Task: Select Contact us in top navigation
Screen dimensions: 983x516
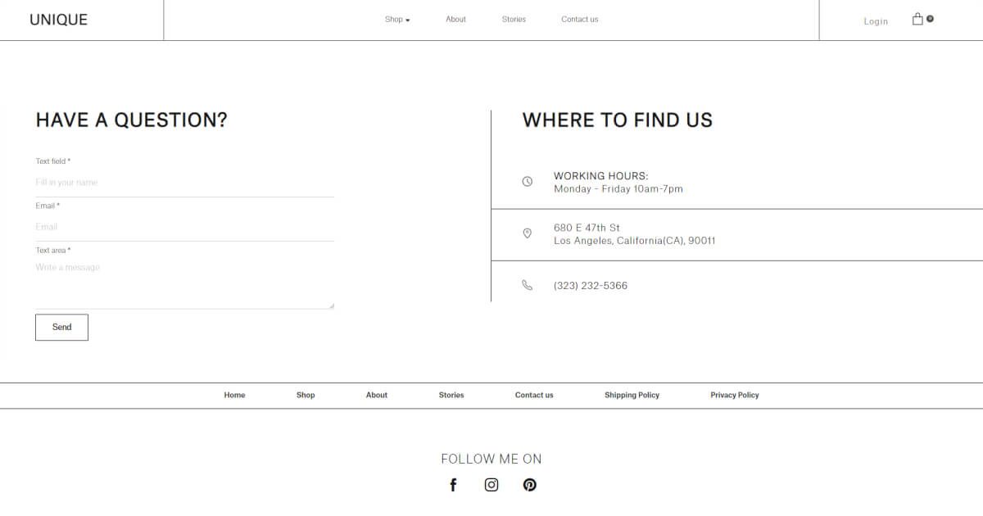Action: (x=579, y=20)
